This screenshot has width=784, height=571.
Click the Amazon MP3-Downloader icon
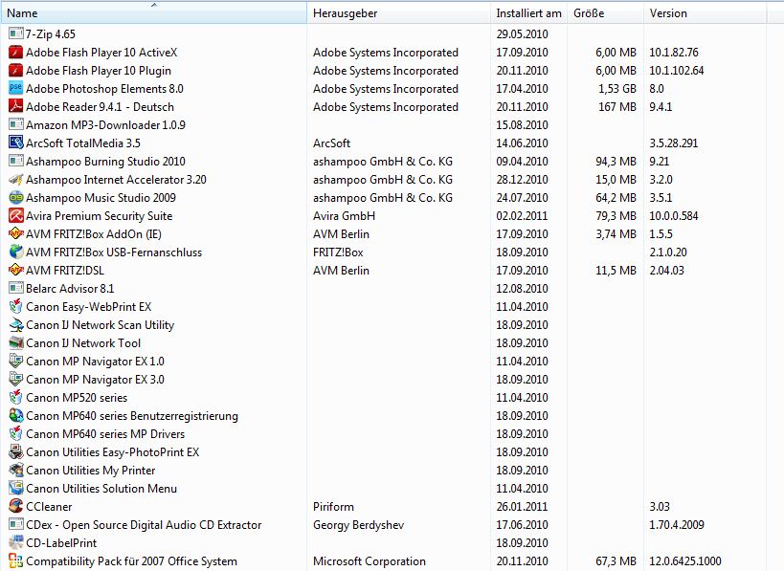pyautogui.click(x=16, y=125)
